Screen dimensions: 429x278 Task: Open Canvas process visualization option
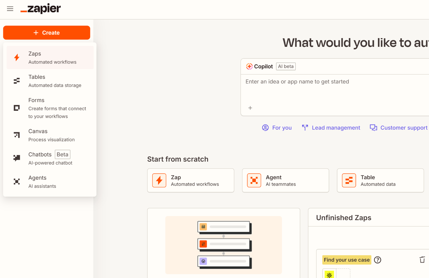tap(50, 135)
